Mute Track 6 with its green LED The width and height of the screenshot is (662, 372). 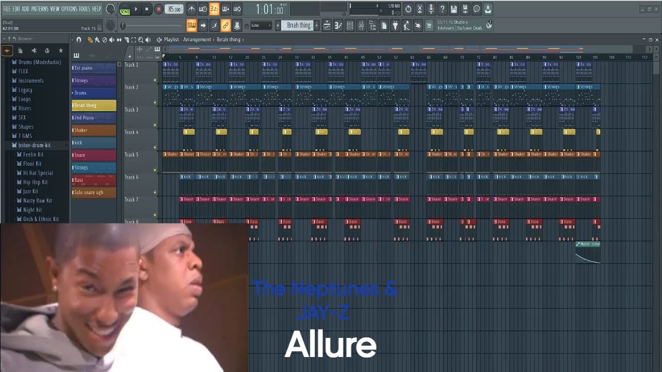click(x=155, y=192)
